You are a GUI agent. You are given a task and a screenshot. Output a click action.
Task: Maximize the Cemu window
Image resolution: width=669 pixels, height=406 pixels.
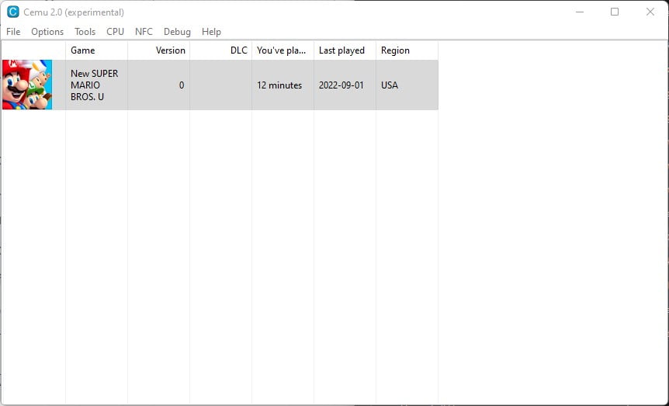click(615, 12)
